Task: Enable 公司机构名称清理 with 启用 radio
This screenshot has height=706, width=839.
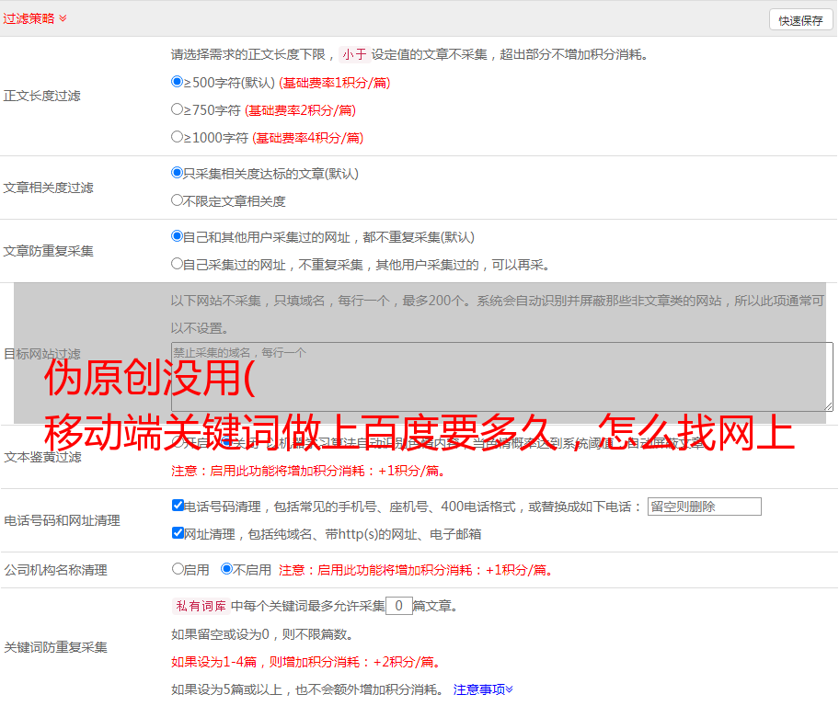Action: pyautogui.click(x=178, y=569)
